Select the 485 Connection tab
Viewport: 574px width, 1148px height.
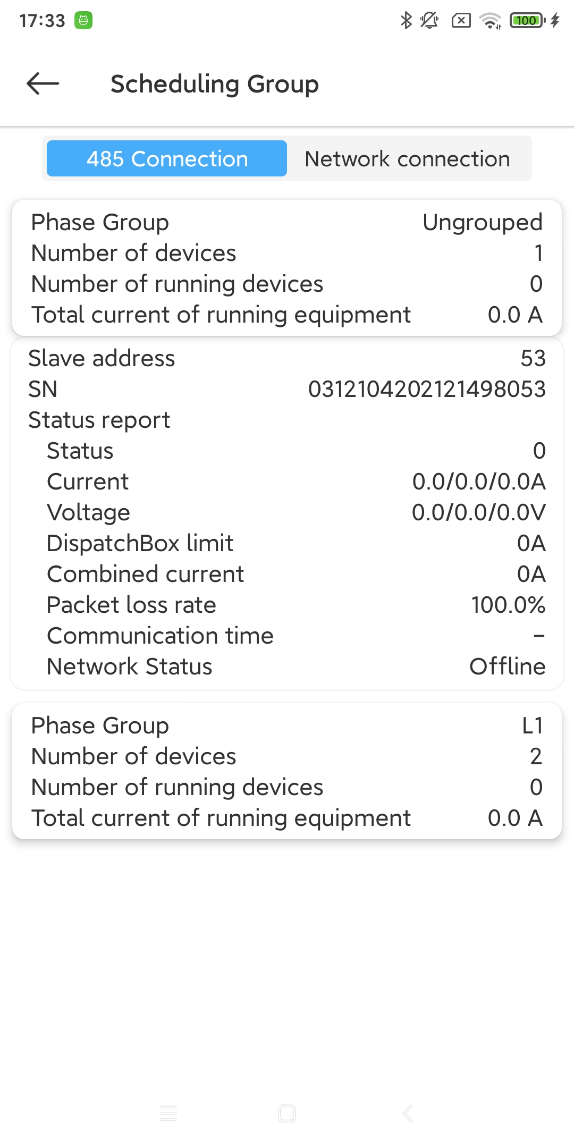click(167, 159)
